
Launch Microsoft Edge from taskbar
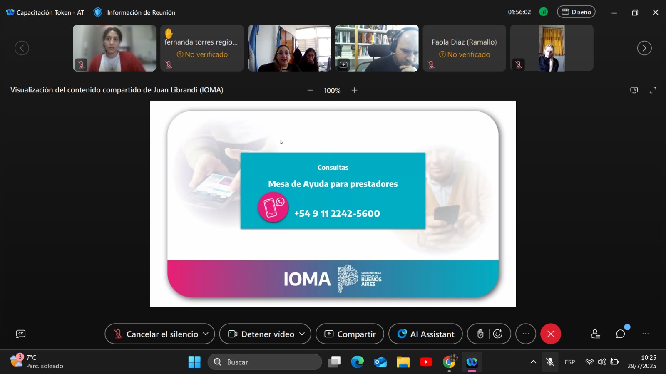[358, 362]
